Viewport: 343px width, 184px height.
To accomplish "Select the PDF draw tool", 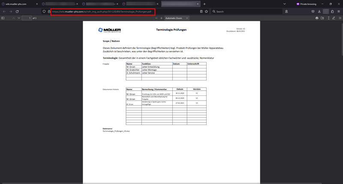I will click(334, 18).
